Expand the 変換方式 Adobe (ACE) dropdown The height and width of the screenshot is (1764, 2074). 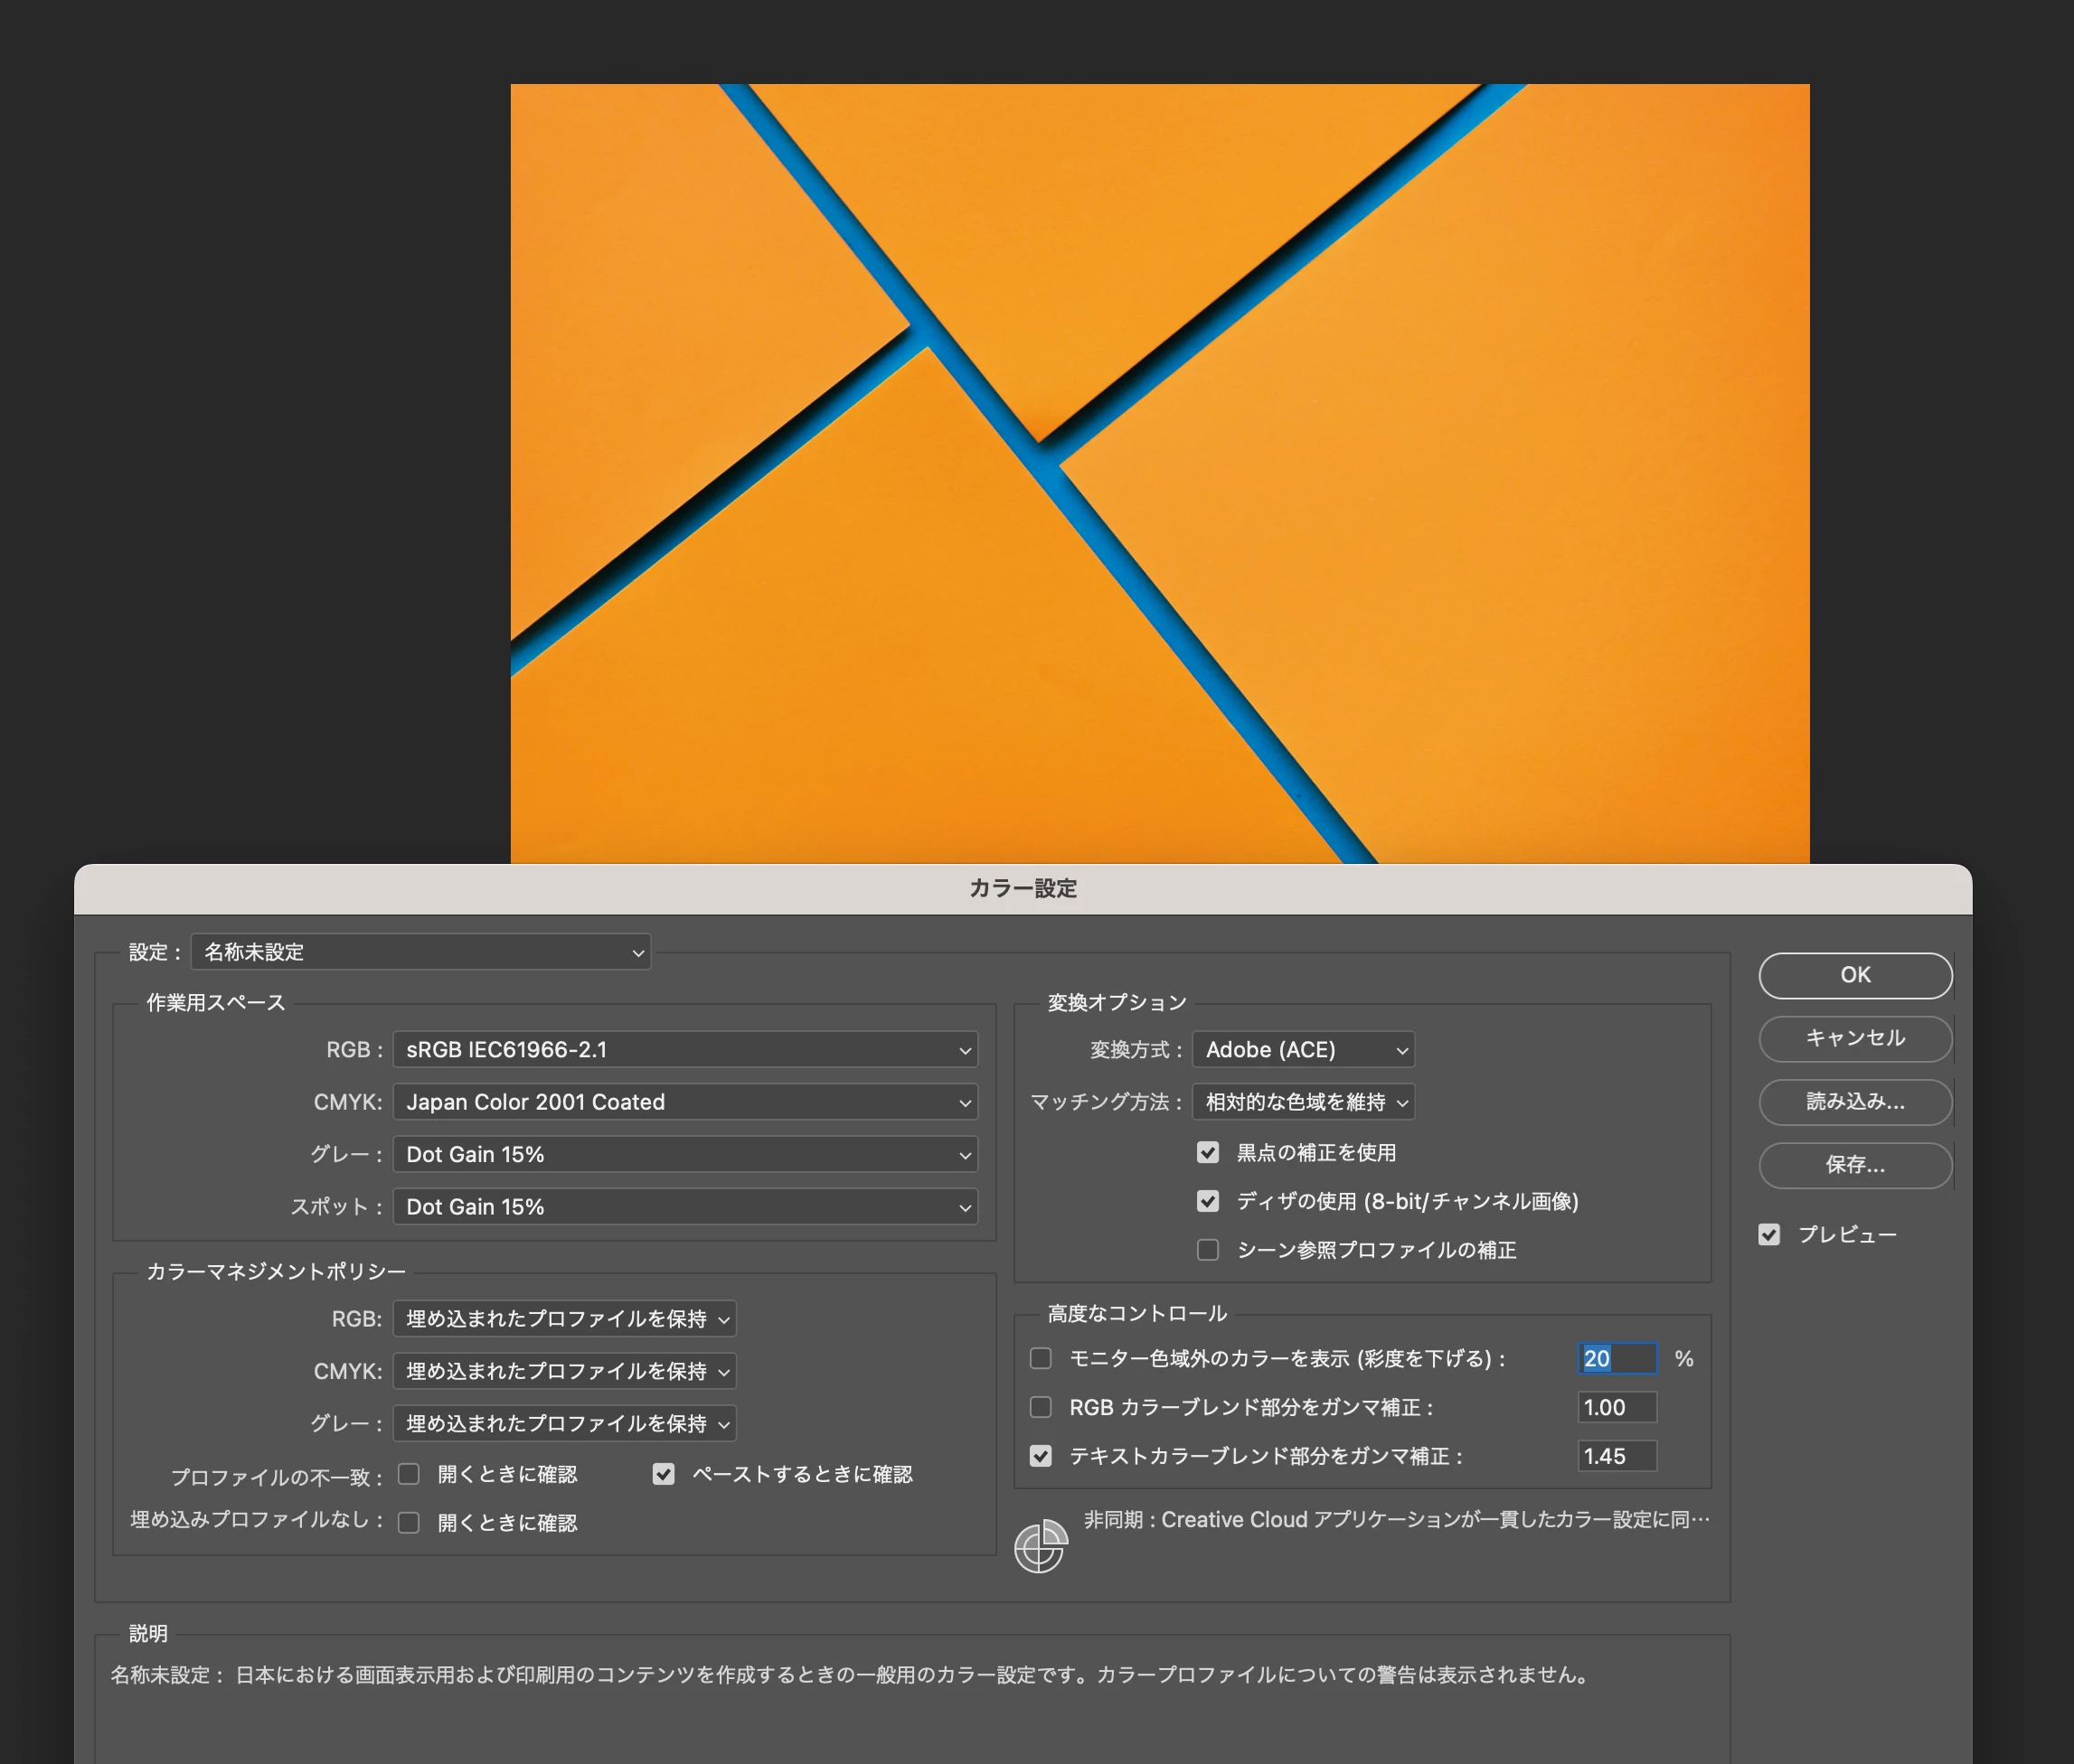coord(1304,1050)
